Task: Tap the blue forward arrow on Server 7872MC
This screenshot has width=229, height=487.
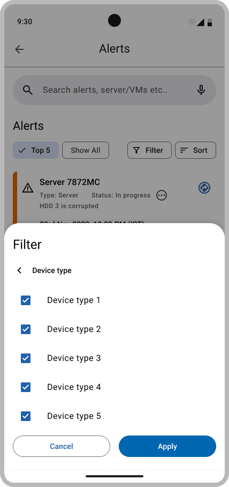Action: (x=204, y=188)
